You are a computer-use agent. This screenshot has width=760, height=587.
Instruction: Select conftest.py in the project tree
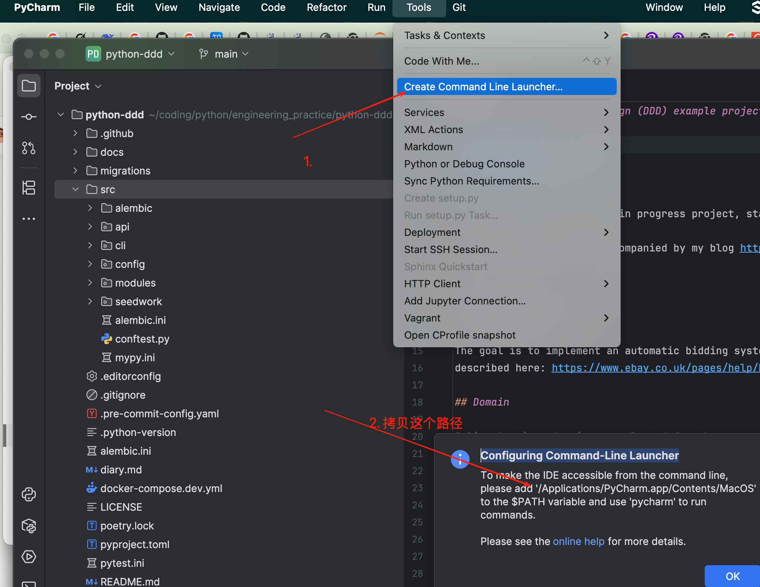pos(142,339)
